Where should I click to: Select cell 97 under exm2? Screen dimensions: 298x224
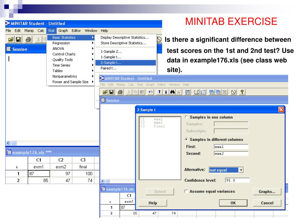[61, 174]
